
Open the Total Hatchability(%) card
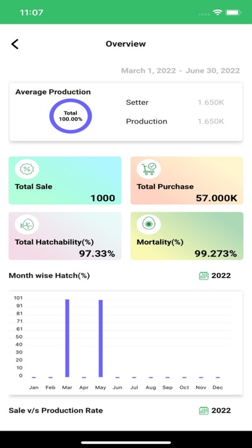pyautogui.click(x=65, y=236)
